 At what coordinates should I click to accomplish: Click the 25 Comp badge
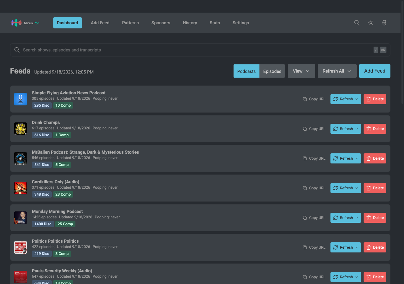click(65, 224)
